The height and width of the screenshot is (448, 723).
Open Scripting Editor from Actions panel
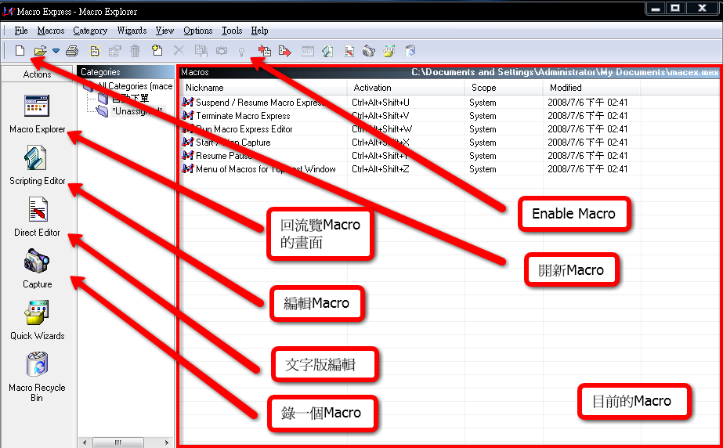coord(38,166)
